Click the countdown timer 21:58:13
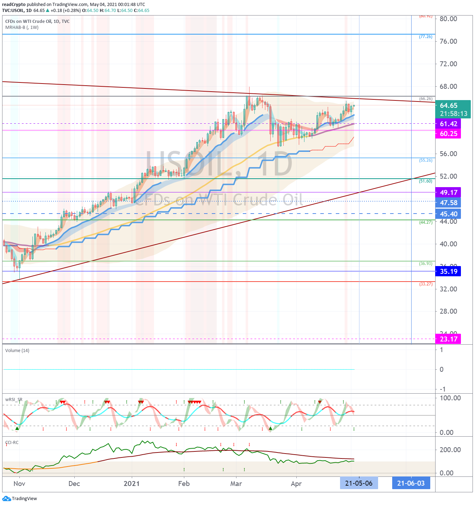Screen dimensions: 475x505 coord(454,114)
